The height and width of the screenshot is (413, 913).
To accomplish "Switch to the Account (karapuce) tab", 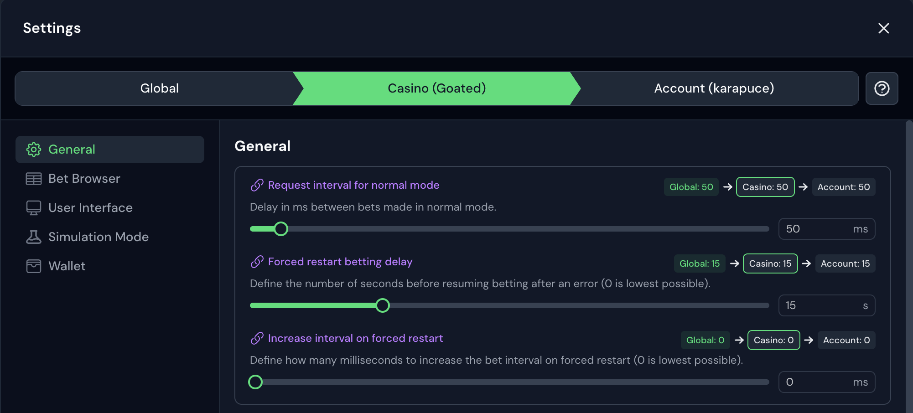I will [714, 88].
